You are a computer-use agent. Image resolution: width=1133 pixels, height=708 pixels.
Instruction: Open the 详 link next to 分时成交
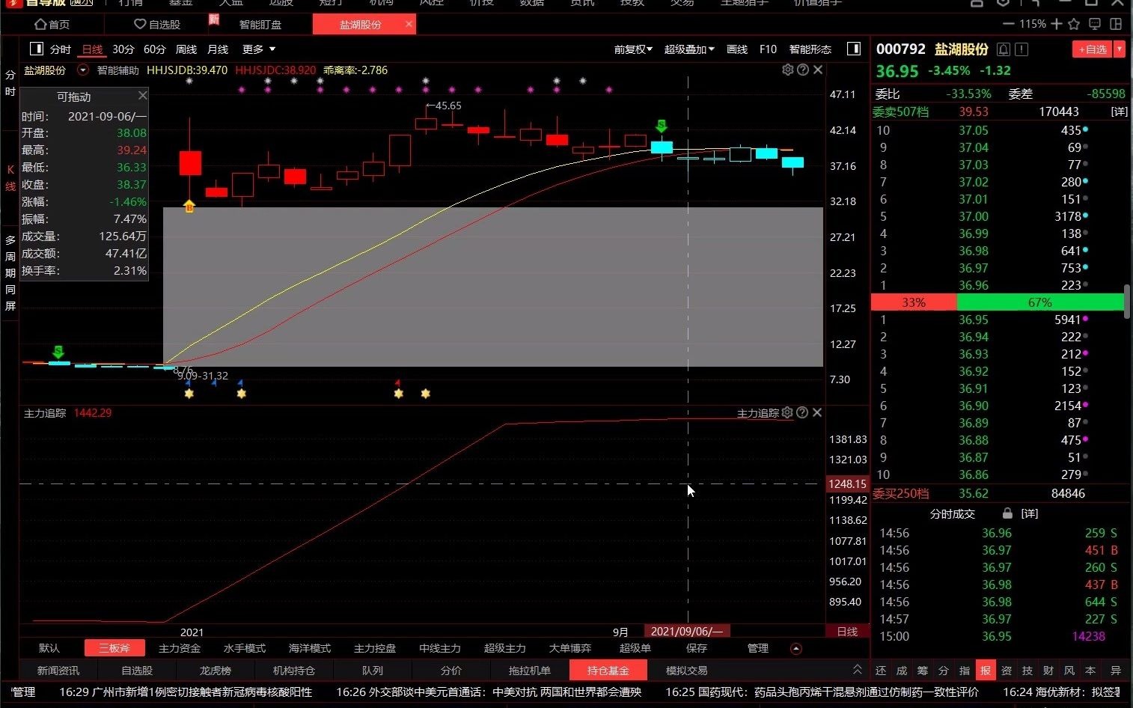point(1030,513)
